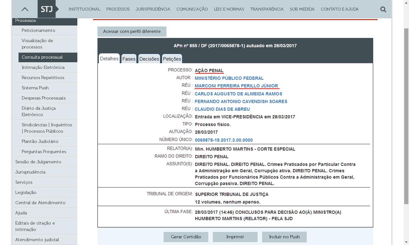The image size is (409, 245).
Task: Open Fernando Antonio Cavendish Soares link
Action: (x=241, y=101)
